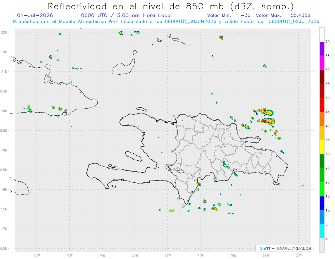Click the '72W' longitude axis label
This screenshot has width=335, height=259.
[x=167, y=255]
